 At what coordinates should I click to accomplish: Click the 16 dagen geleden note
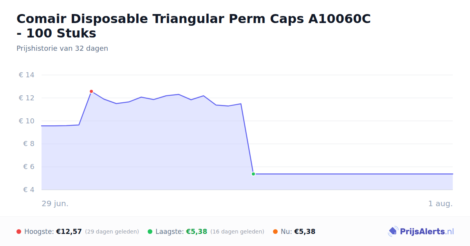click(237, 232)
